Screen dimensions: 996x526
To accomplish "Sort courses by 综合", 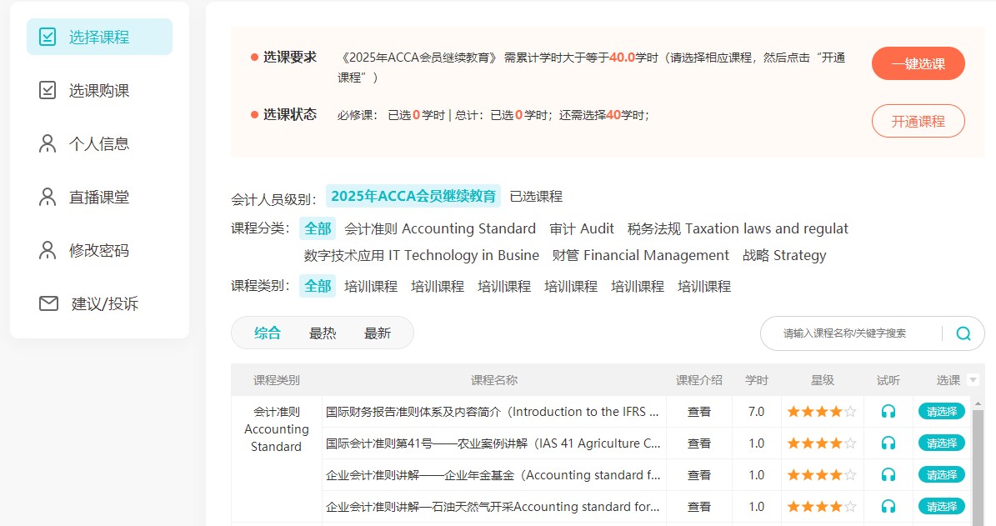I will click(x=268, y=333).
